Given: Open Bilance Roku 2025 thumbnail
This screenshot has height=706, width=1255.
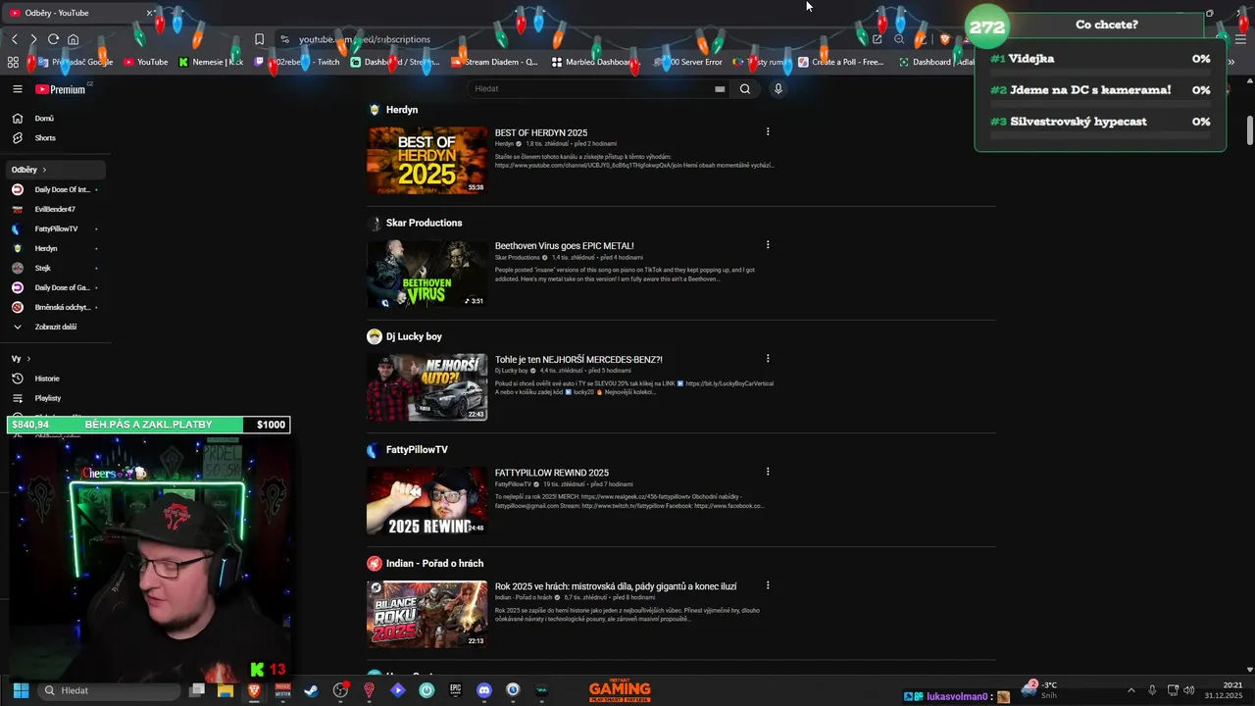Looking at the screenshot, I should (427, 614).
